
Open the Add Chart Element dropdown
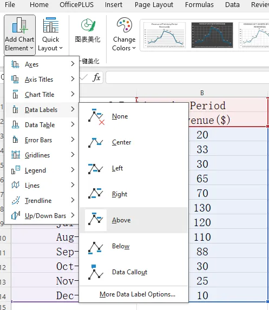[x=19, y=35]
